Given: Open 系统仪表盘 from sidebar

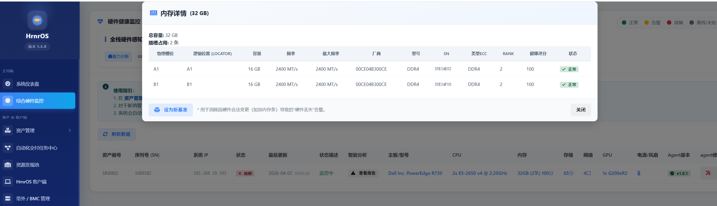Looking at the screenshot, I should pyautogui.click(x=28, y=84).
